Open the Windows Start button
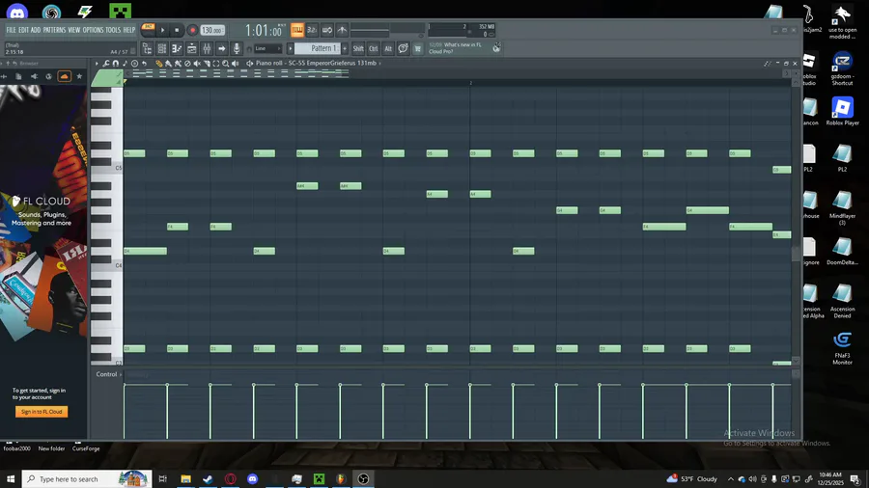Image resolution: width=869 pixels, height=488 pixels. pyautogui.click(x=11, y=479)
